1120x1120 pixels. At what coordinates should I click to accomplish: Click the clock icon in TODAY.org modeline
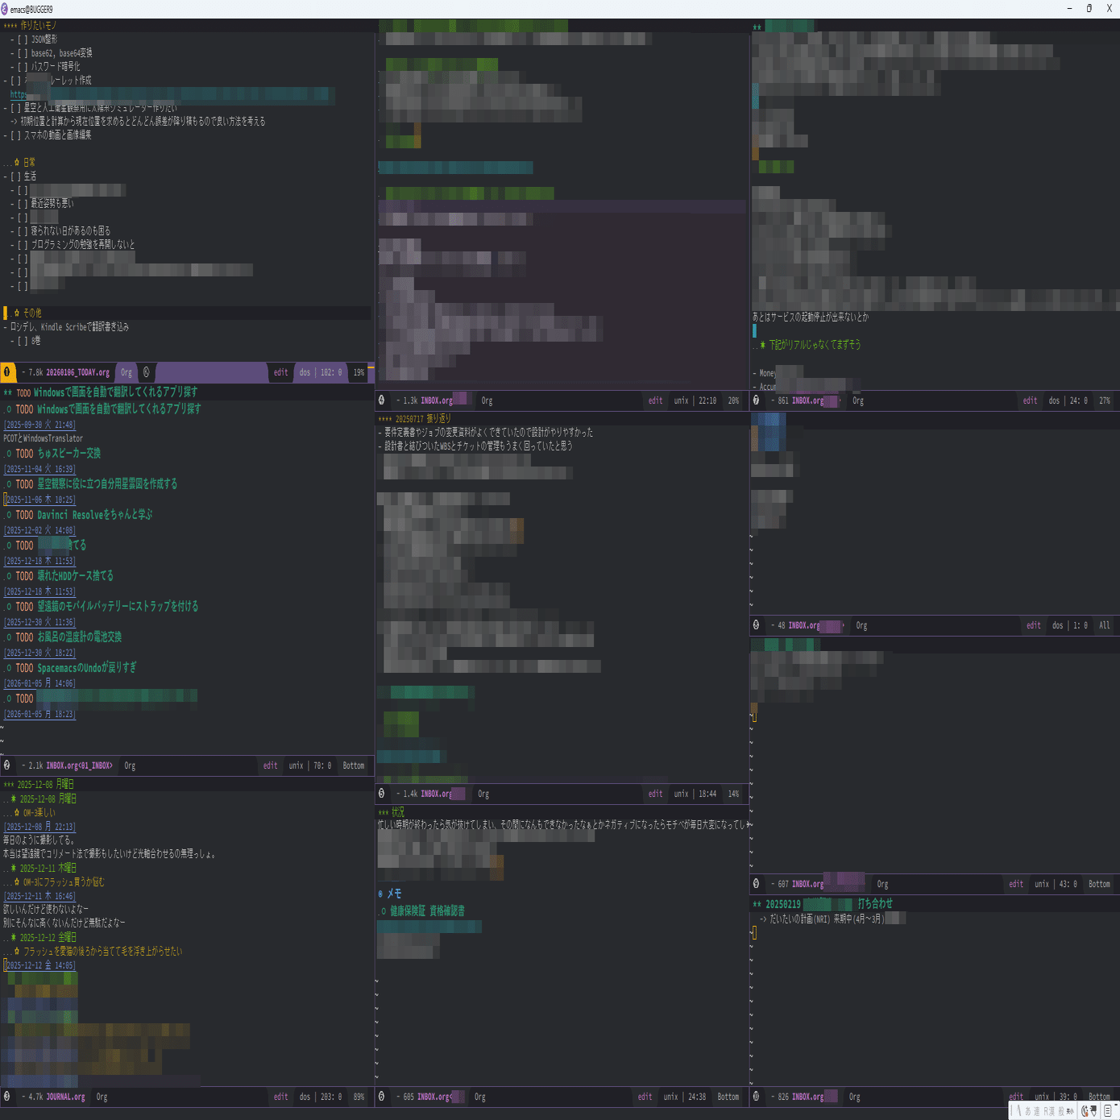146,372
